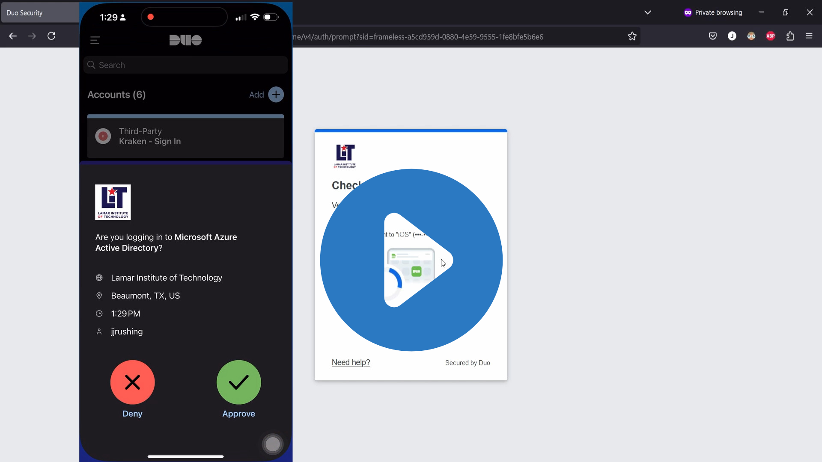
Task: Click the Microsoft Azure Active Directory text
Action: pos(167,243)
